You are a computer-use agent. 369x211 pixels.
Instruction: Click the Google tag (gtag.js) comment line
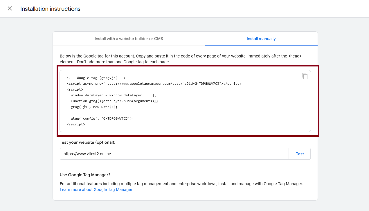click(x=96, y=78)
